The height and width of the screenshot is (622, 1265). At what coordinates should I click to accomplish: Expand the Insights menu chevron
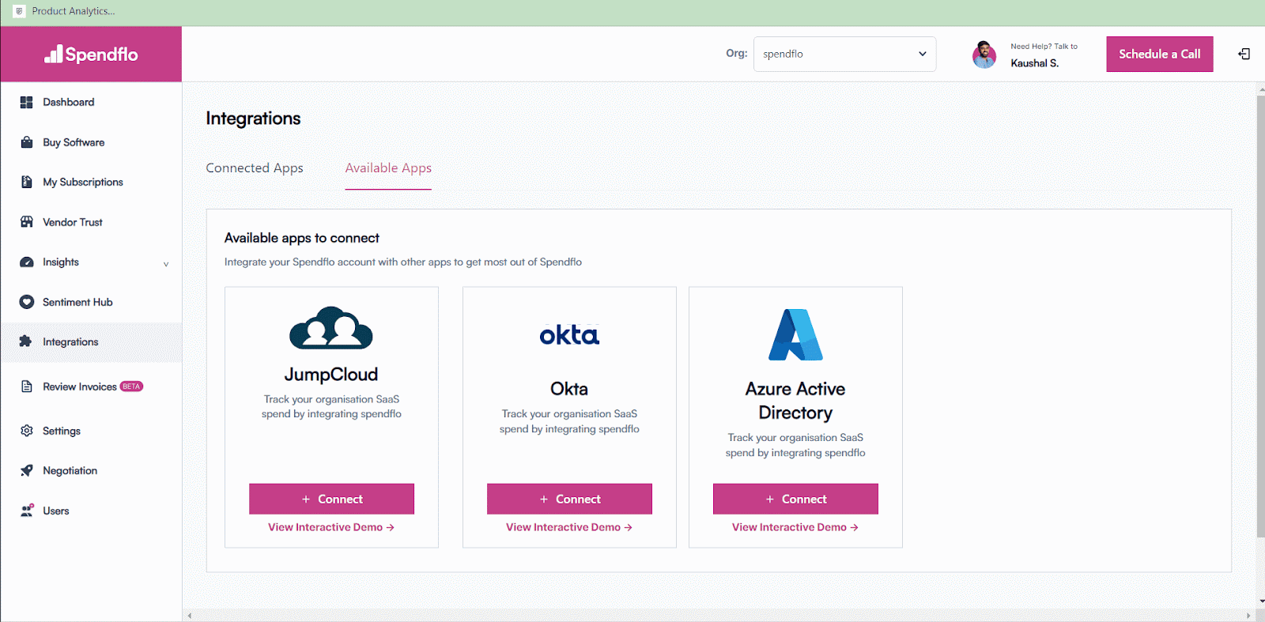pos(166,264)
